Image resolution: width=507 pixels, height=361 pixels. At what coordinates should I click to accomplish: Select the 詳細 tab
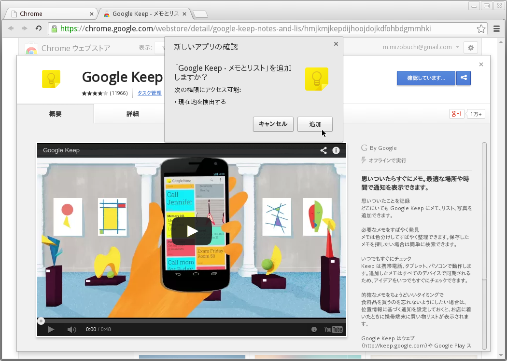click(x=133, y=114)
